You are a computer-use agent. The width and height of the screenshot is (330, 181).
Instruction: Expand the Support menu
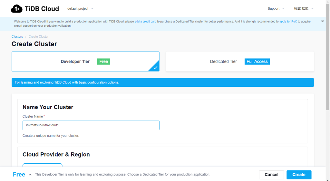click(276, 9)
